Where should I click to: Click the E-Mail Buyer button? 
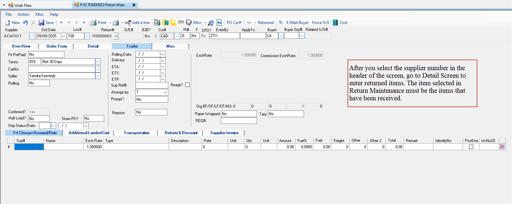(x=297, y=23)
